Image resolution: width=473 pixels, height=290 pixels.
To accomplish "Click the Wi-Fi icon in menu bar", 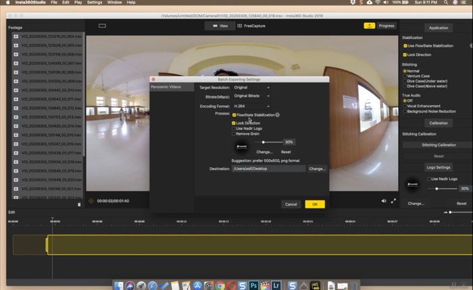I will pos(378,3).
